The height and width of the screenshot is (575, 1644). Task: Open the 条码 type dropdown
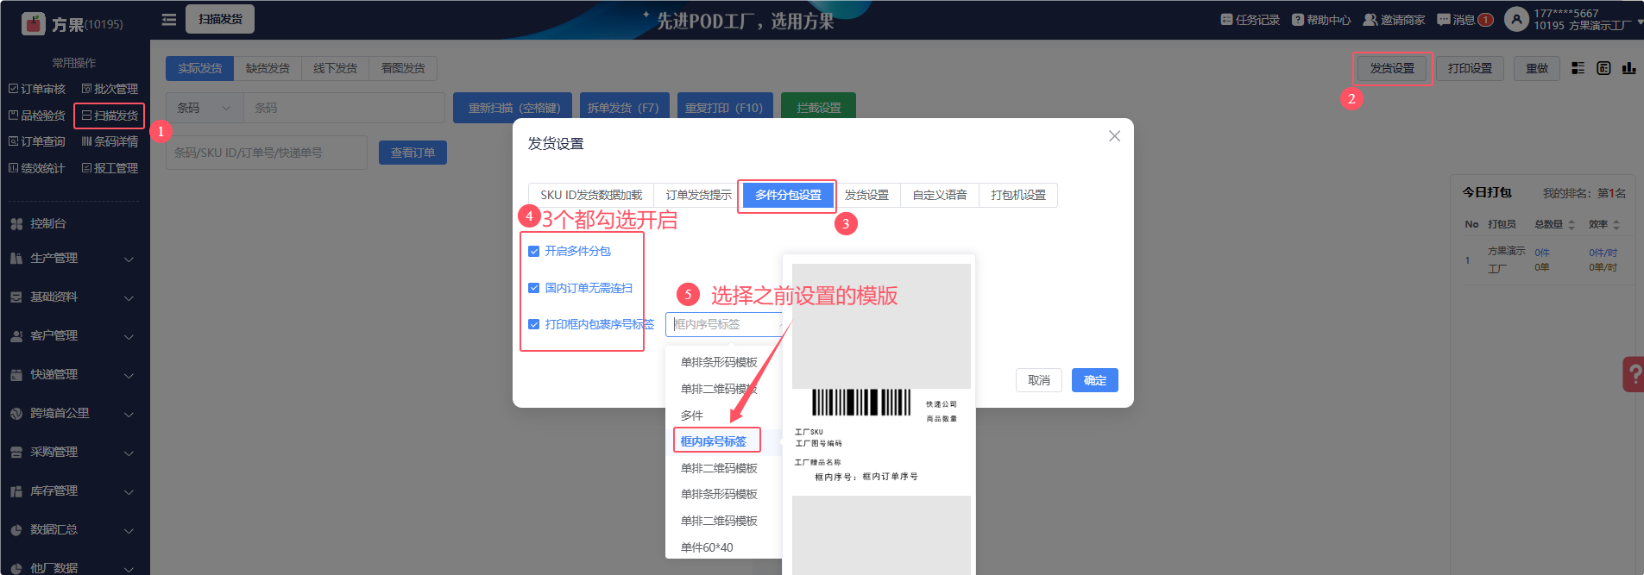point(205,108)
